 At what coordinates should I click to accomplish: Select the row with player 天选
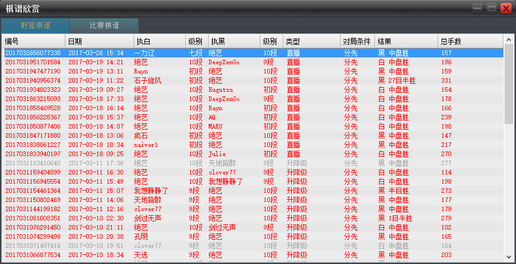click(254, 255)
